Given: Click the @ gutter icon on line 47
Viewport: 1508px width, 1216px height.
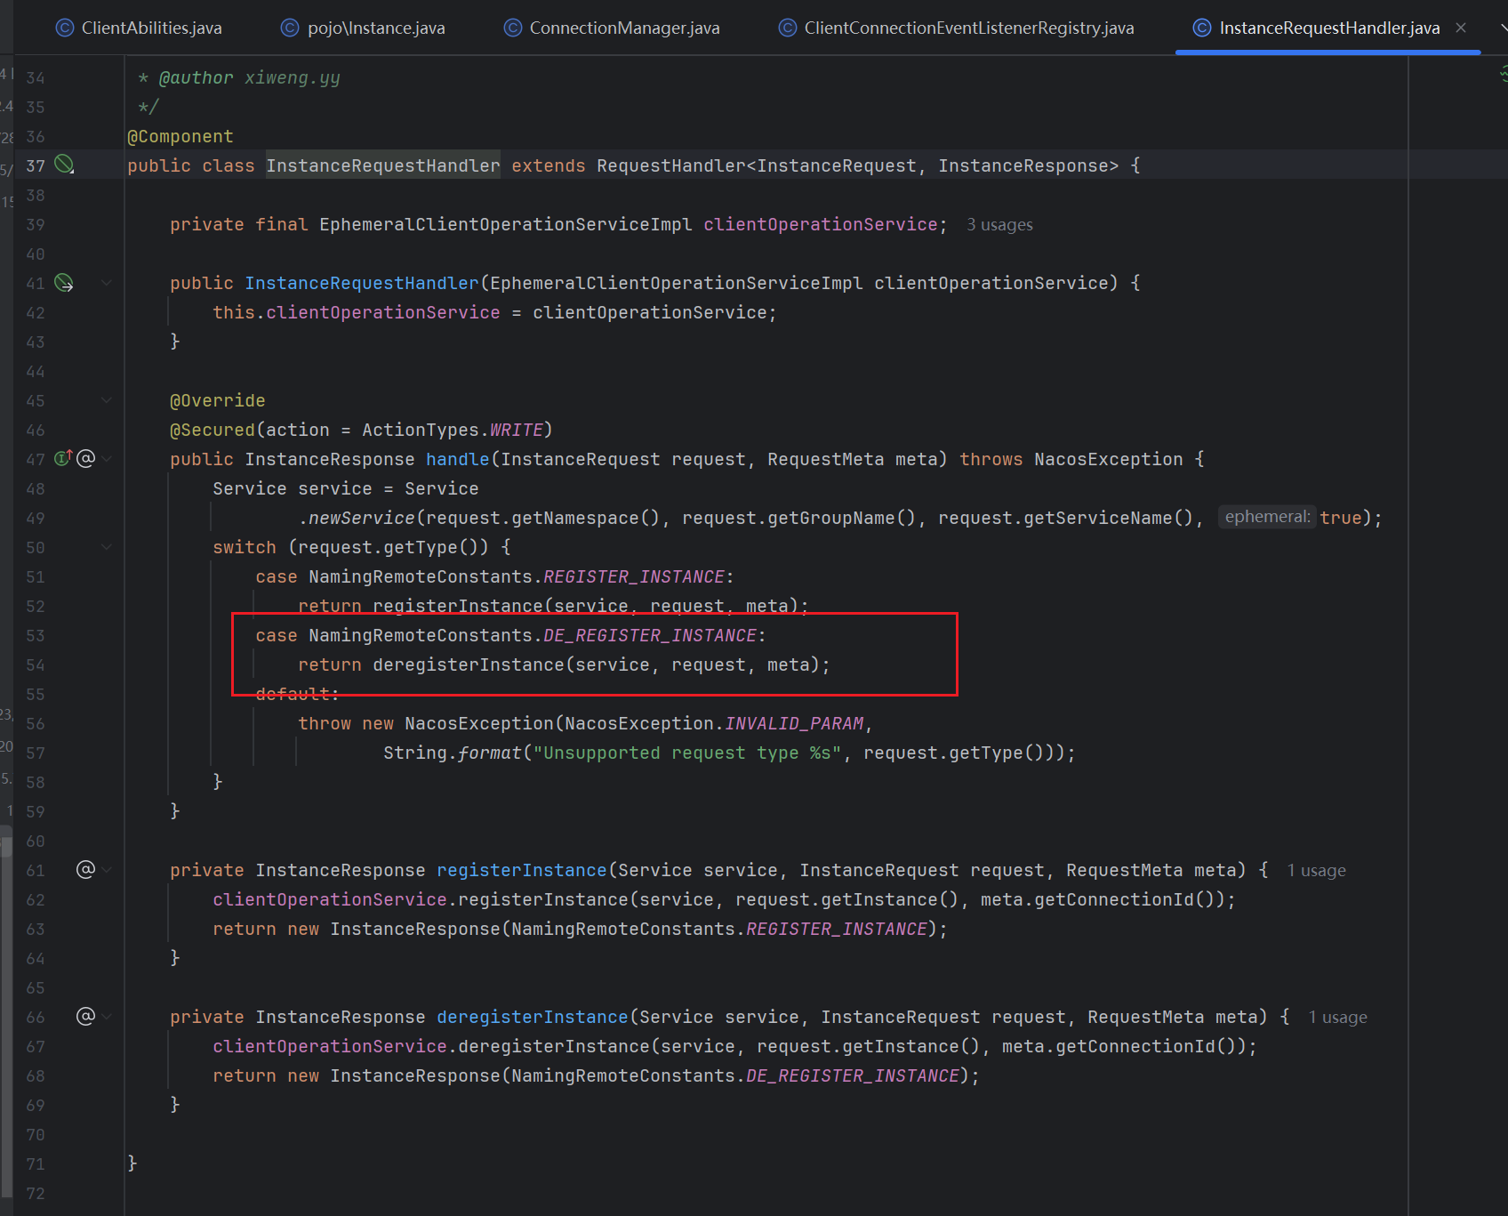Looking at the screenshot, I should tap(85, 459).
